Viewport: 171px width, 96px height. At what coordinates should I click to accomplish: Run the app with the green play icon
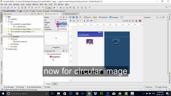tap(55, 8)
